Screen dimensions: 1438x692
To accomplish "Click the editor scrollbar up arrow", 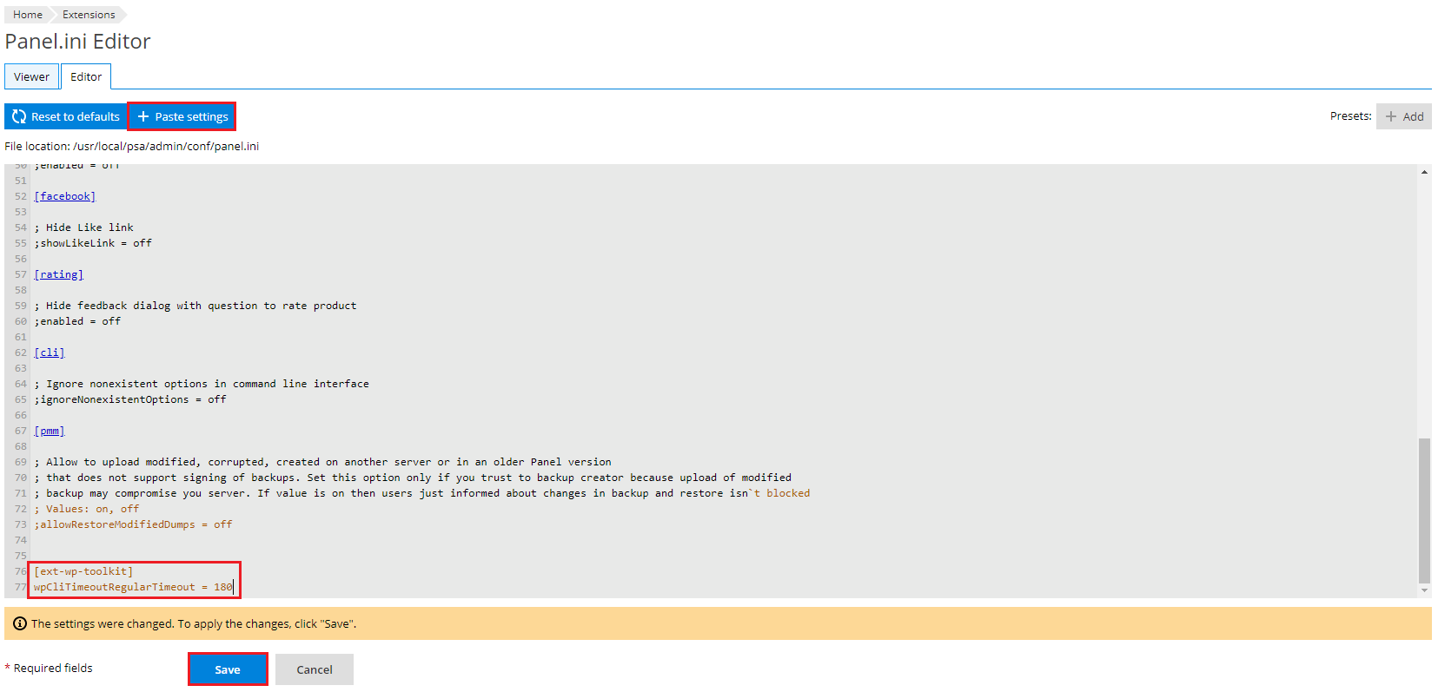I will pos(1424,172).
